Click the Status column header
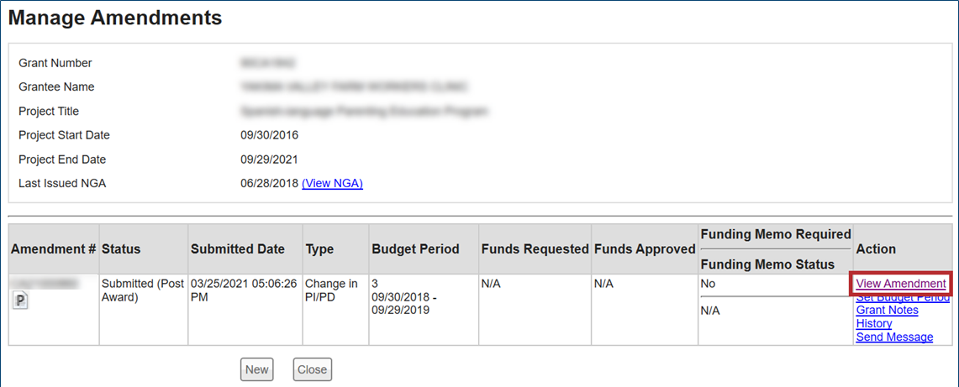The width and height of the screenshot is (959, 387). coord(121,248)
